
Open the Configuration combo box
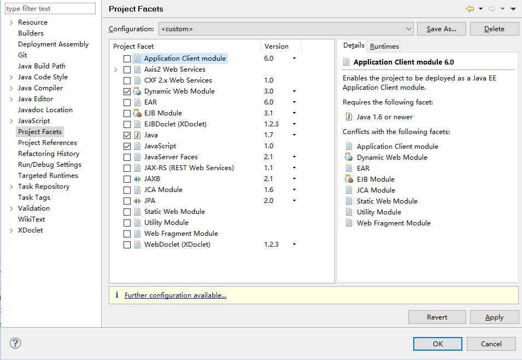pos(286,29)
